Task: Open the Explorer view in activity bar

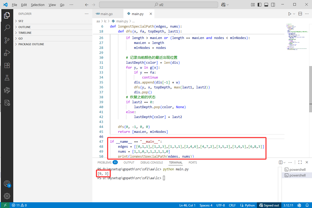Action: point(7,15)
